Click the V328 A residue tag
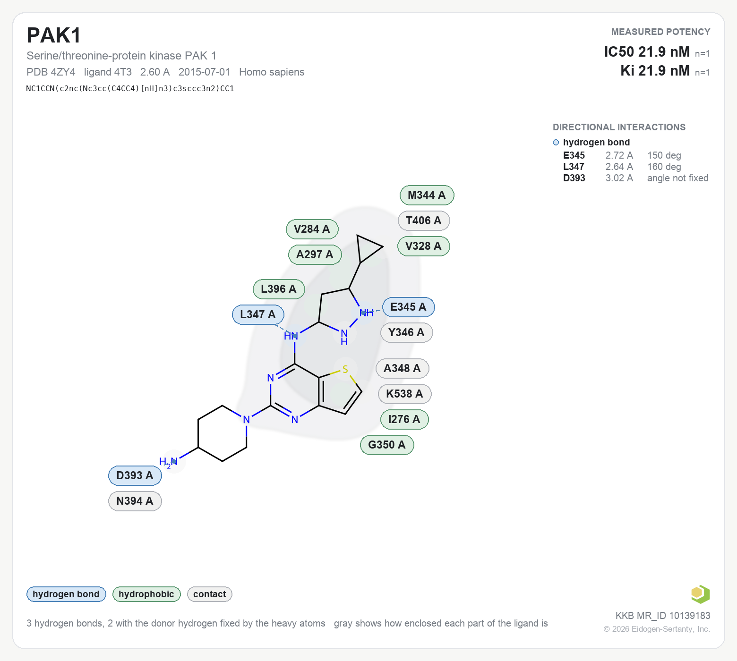Image resolution: width=737 pixels, height=661 pixels. tap(423, 246)
